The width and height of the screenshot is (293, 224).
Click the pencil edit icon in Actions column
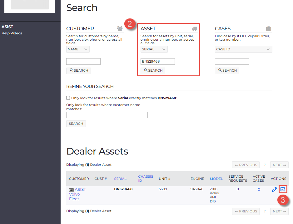point(274,190)
